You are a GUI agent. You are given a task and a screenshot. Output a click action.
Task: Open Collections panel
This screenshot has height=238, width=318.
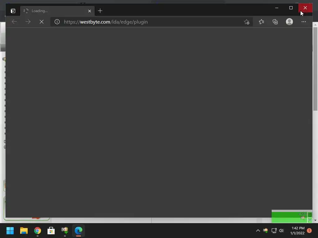pyautogui.click(x=275, y=22)
